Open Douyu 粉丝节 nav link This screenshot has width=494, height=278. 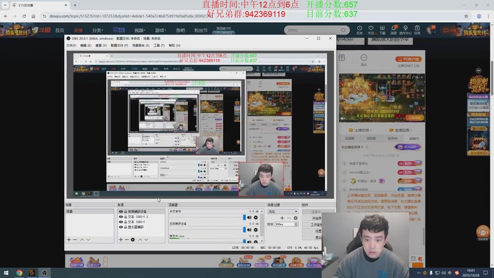[x=201, y=30]
